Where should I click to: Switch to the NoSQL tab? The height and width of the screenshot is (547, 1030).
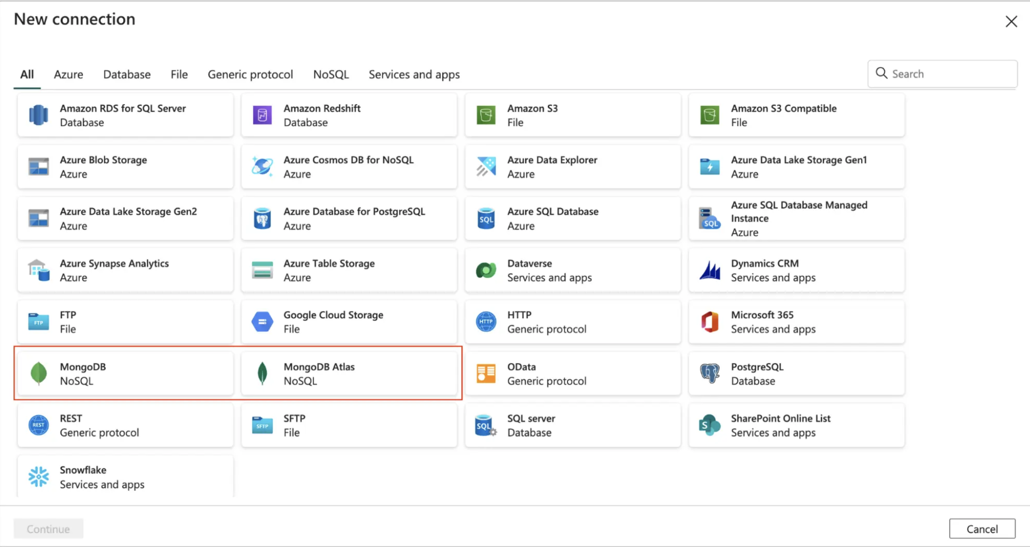(x=331, y=74)
